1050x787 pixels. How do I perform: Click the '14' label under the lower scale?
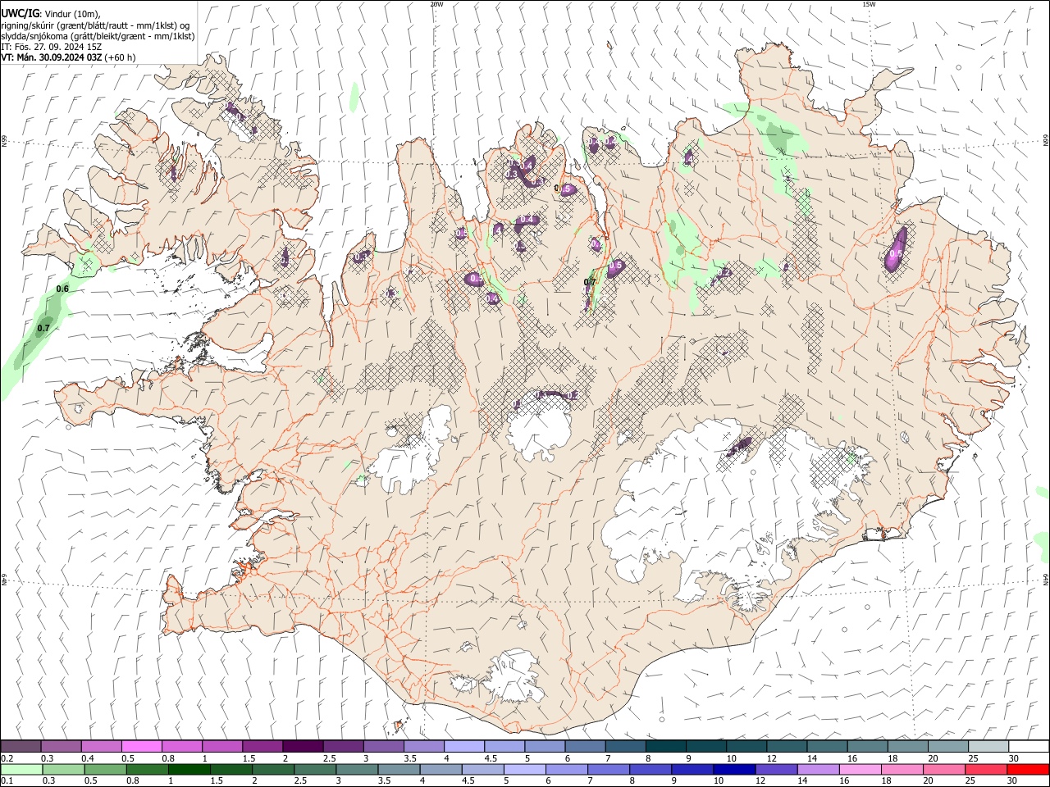tap(803, 781)
